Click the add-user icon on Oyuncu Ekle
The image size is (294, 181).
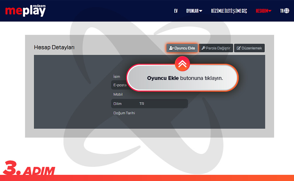171,48
